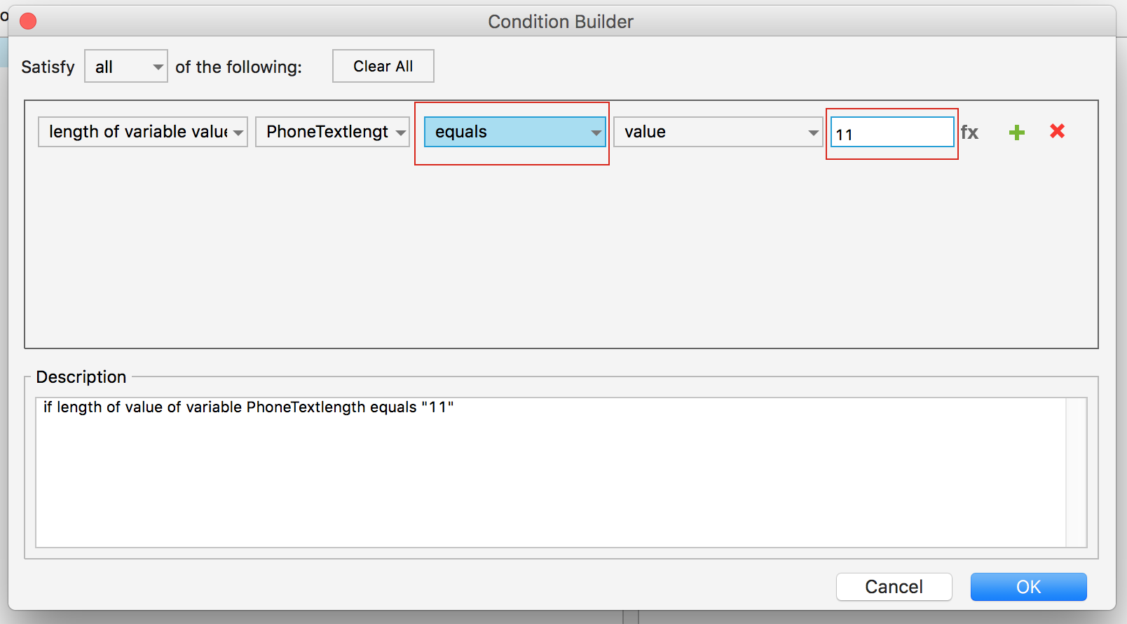Change the 'equals' comparison operator dropdown
The height and width of the screenshot is (624, 1127).
515,132
